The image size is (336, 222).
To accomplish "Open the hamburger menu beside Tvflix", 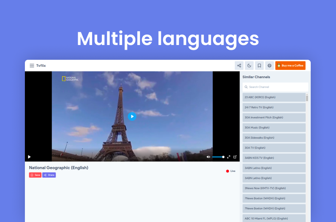I will (x=32, y=66).
